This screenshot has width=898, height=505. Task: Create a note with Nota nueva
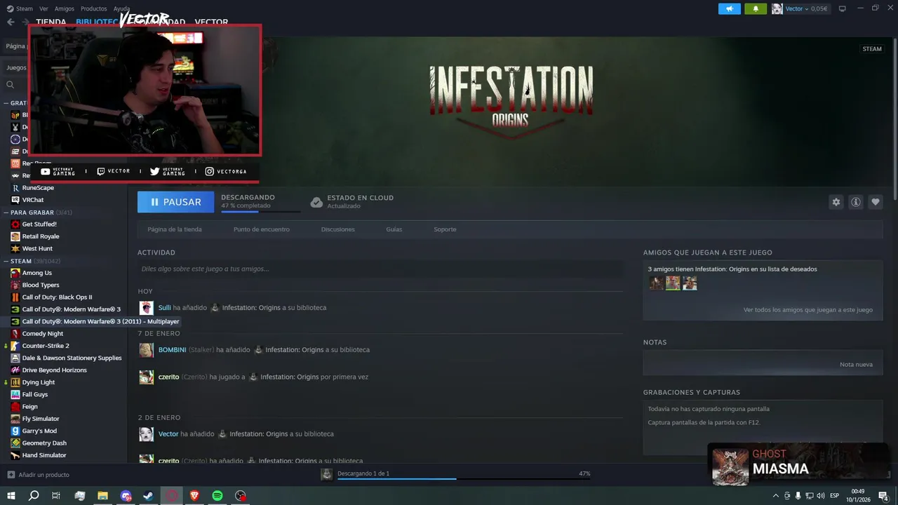click(x=856, y=365)
